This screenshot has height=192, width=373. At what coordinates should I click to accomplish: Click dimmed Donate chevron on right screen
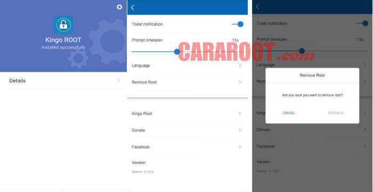click(364, 130)
